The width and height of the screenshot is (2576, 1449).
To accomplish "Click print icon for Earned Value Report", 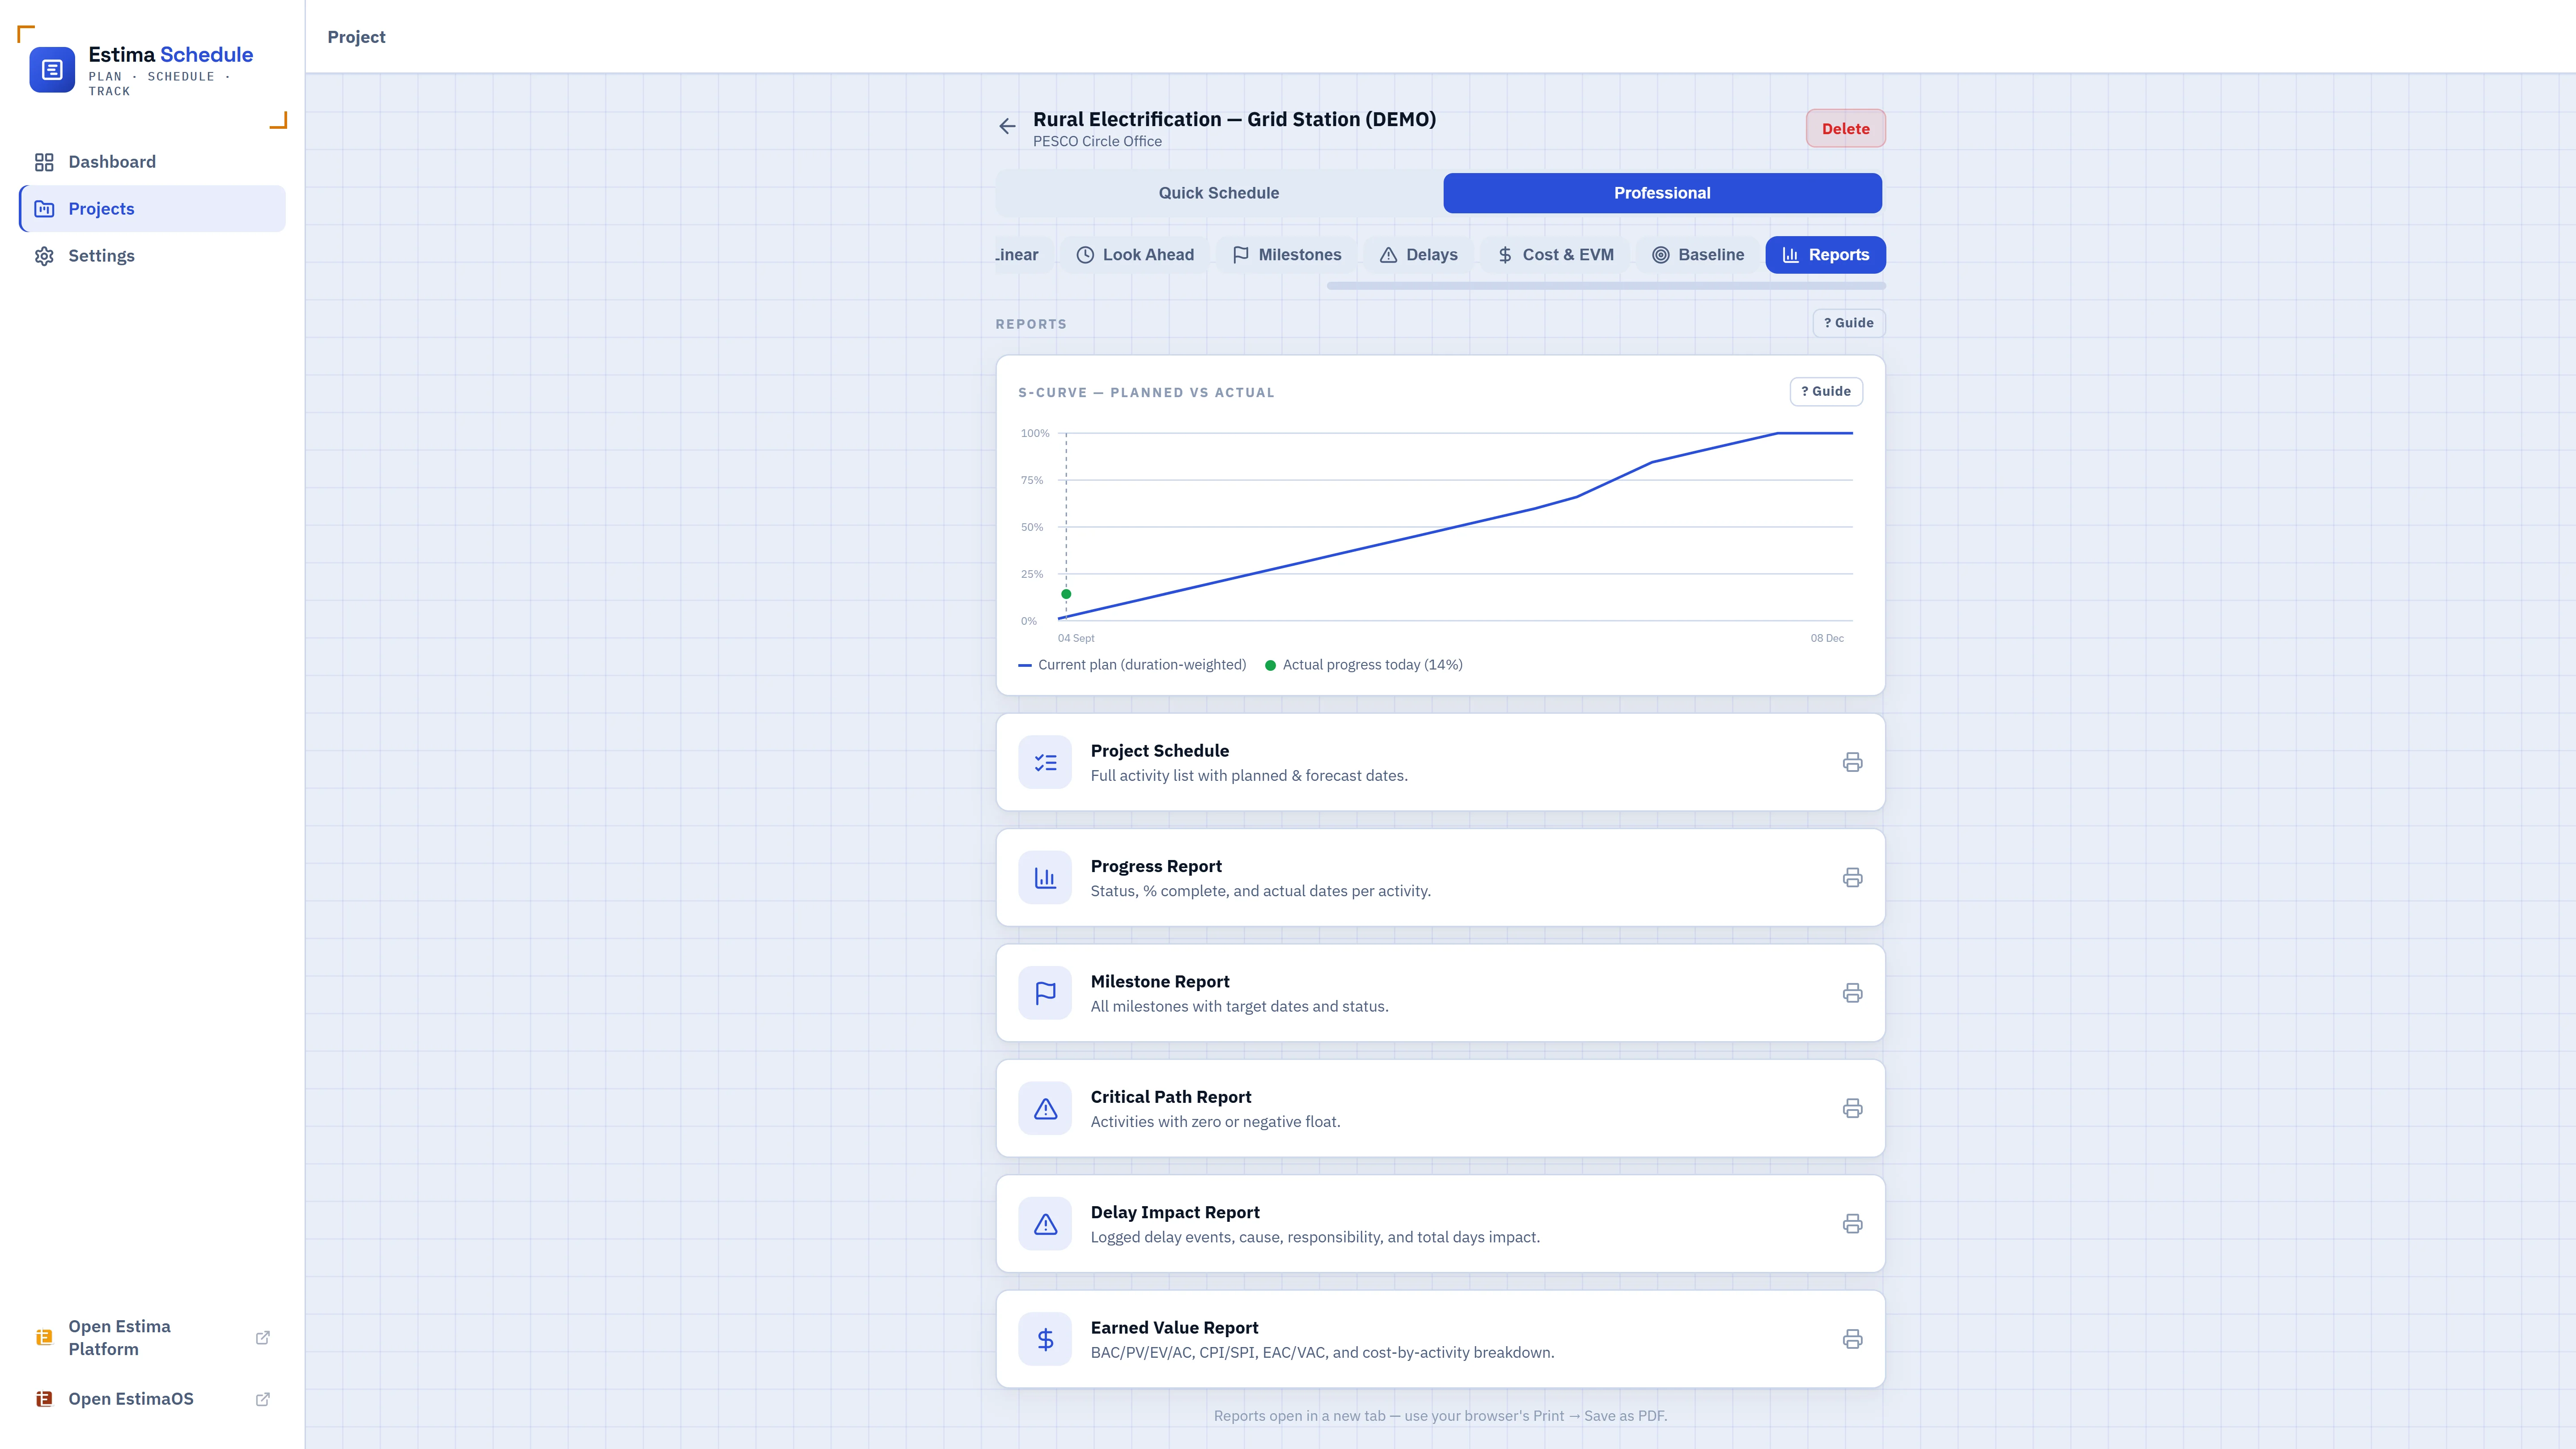I will [1852, 1339].
